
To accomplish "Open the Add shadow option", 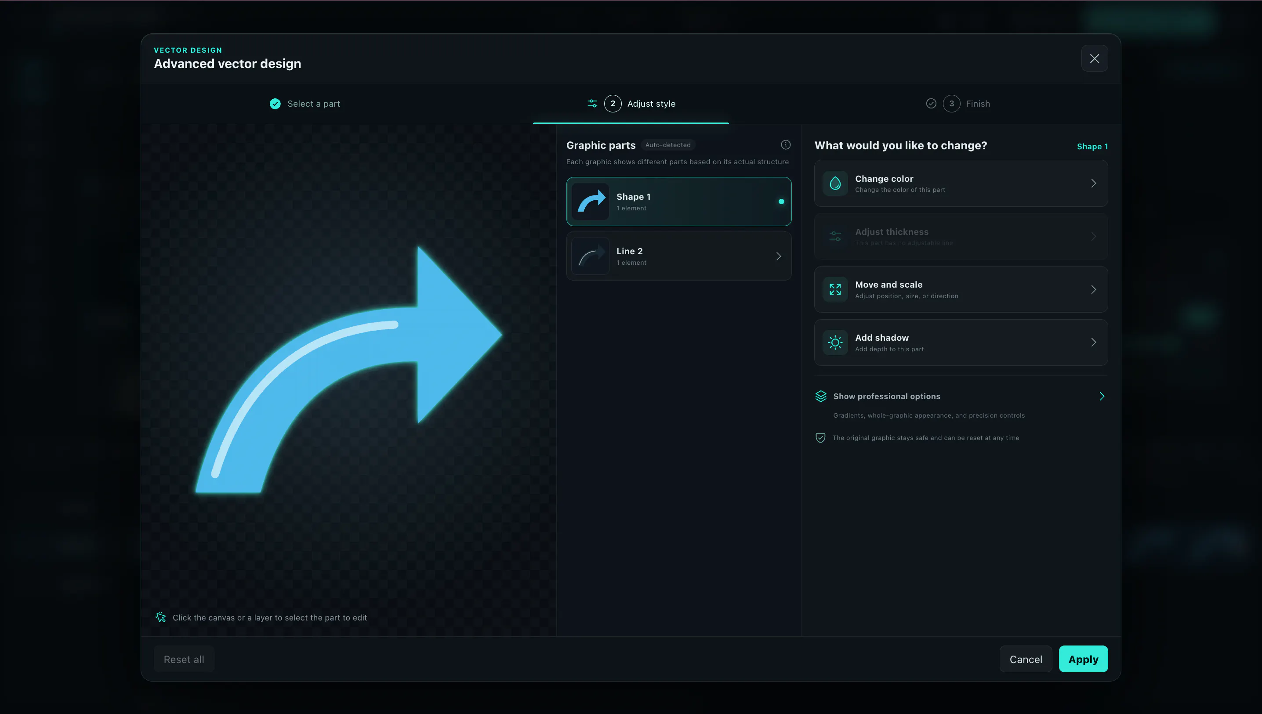I will [961, 342].
